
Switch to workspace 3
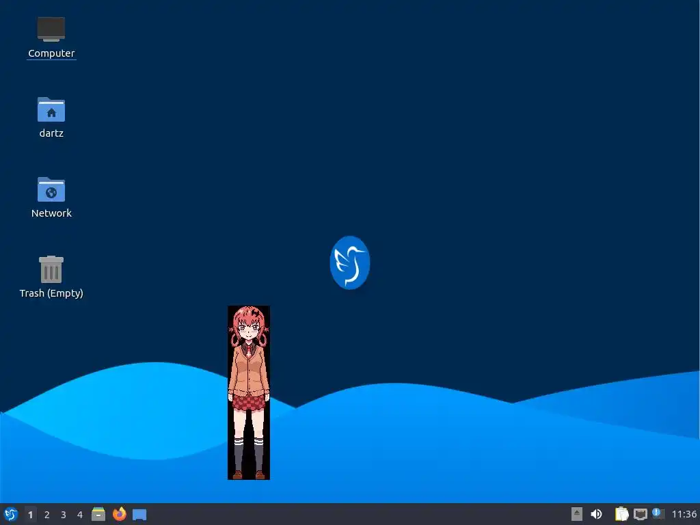coord(64,515)
